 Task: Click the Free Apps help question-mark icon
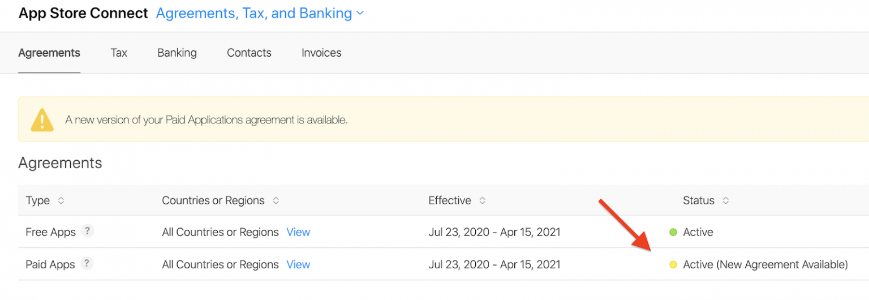click(x=87, y=232)
